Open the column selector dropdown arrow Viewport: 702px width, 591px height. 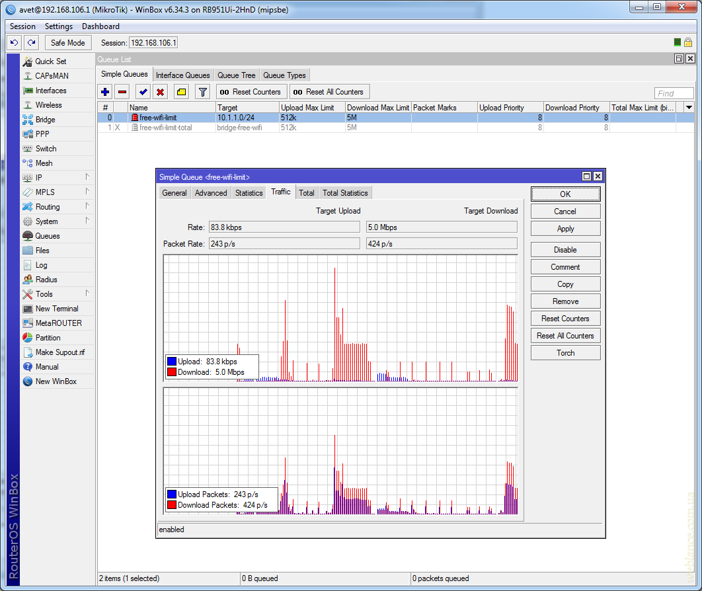tap(689, 107)
